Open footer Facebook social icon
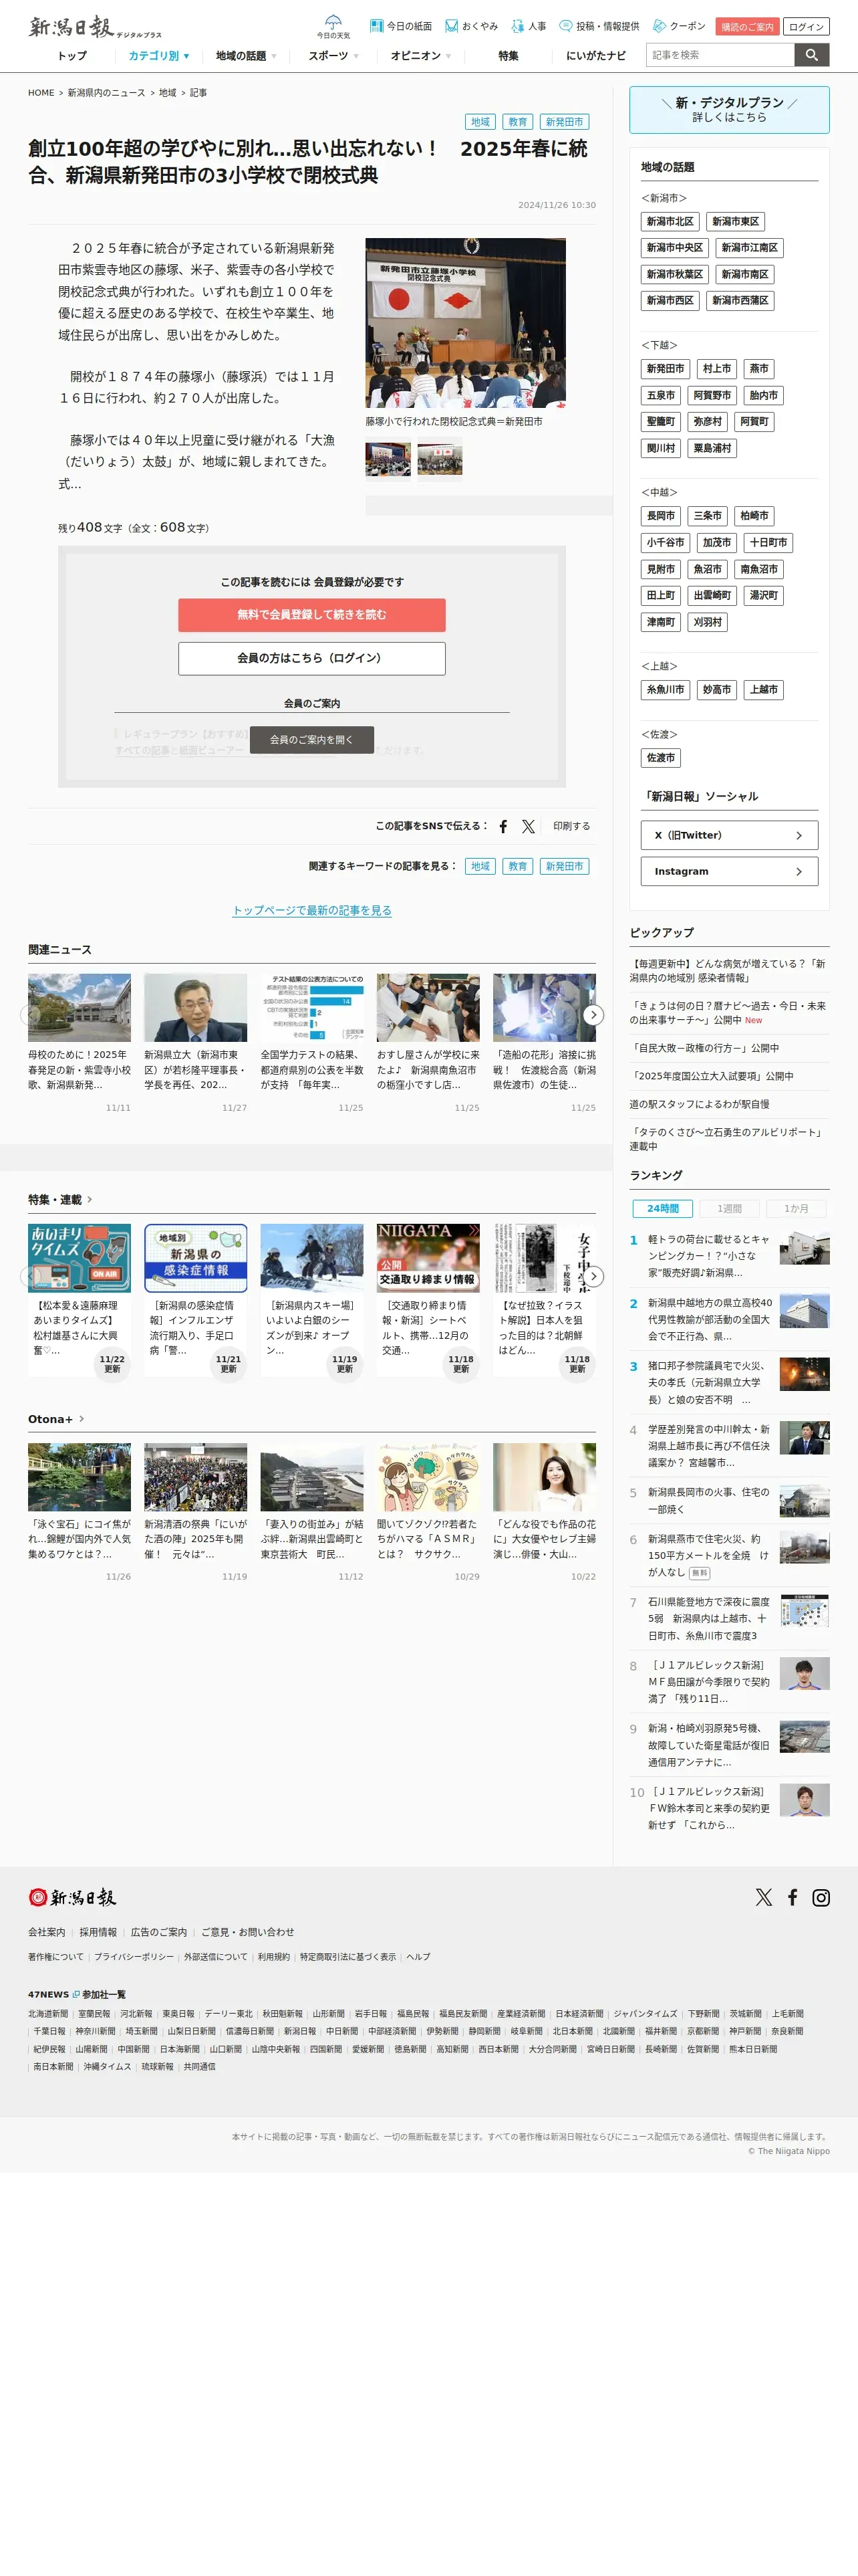The width and height of the screenshot is (858, 2576). (792, 1897)
